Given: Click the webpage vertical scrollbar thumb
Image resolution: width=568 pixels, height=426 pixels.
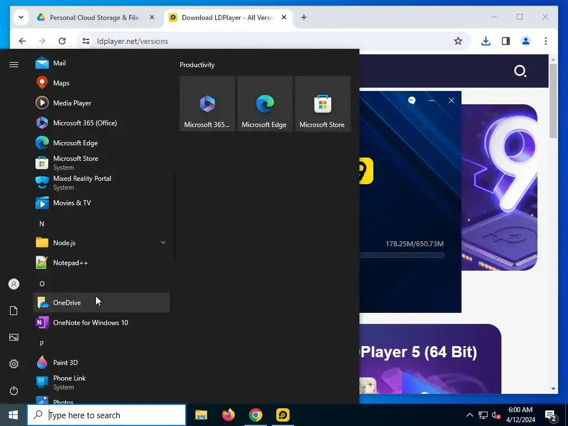Looking at the screenshot, I should click(553, 100).
